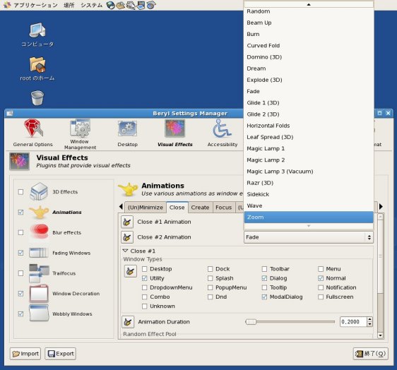Switch to the (Un)Minimize tab
397x370 pixels.
[x=146, y=208]
